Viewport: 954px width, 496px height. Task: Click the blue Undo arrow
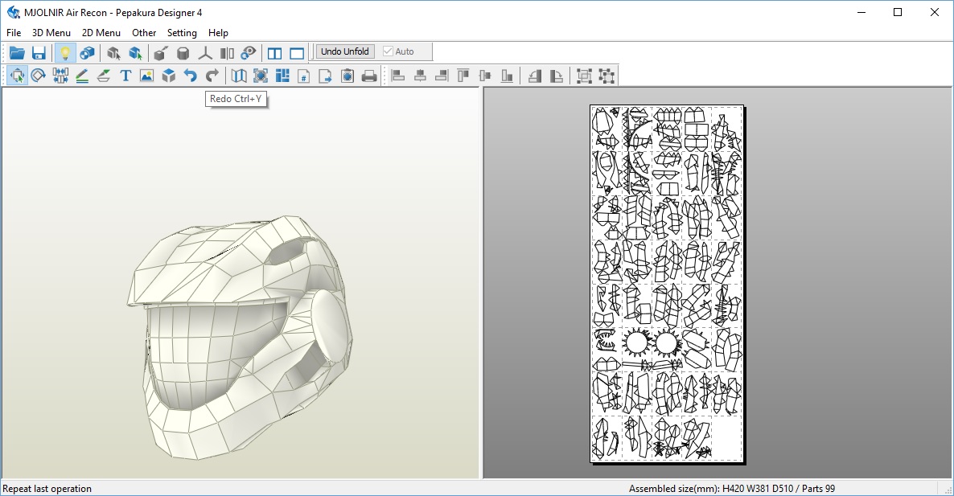[191, 76]
